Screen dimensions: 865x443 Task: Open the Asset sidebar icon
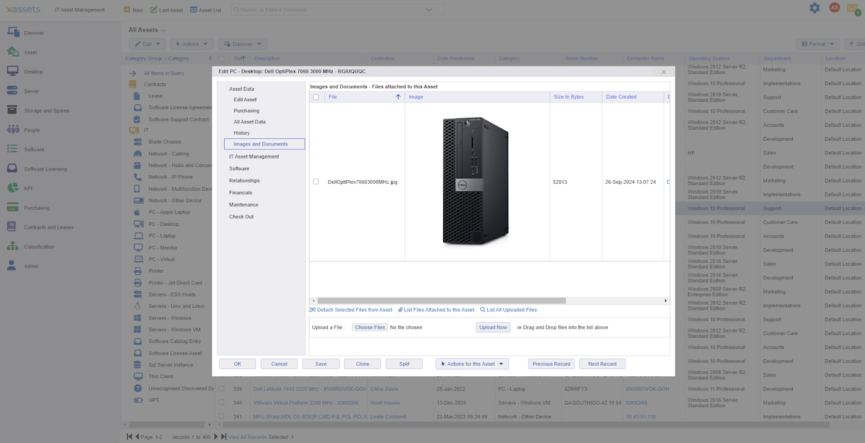[12, 52]
